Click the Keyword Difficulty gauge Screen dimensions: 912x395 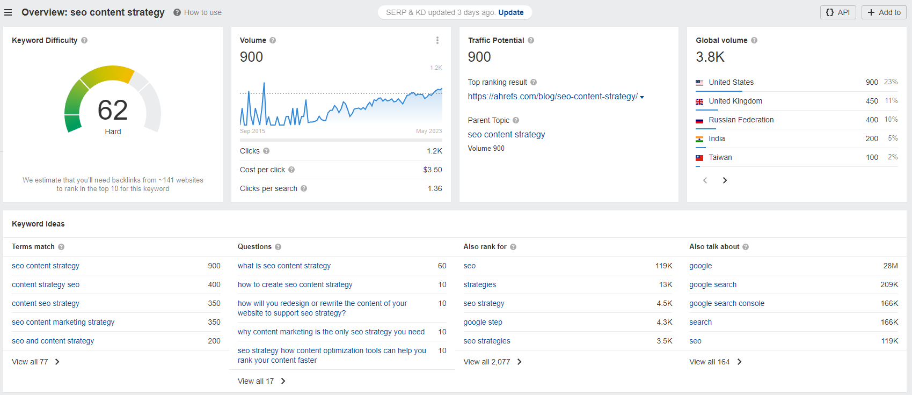click(113, 99)
